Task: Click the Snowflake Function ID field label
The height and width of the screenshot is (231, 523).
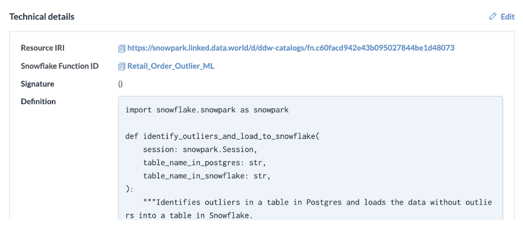Action: (60, 66)
